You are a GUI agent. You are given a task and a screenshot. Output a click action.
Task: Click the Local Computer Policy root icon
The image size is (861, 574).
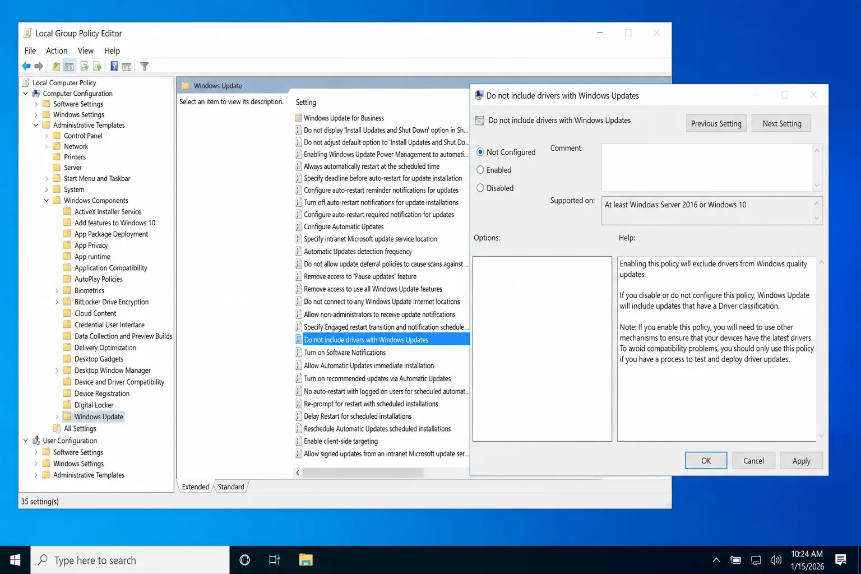[26, 82]
